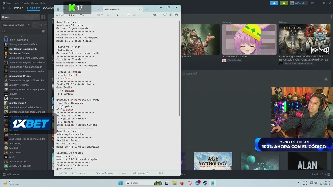
Task: Select Commandos: Origins game
Action: (x=20, y=76)
